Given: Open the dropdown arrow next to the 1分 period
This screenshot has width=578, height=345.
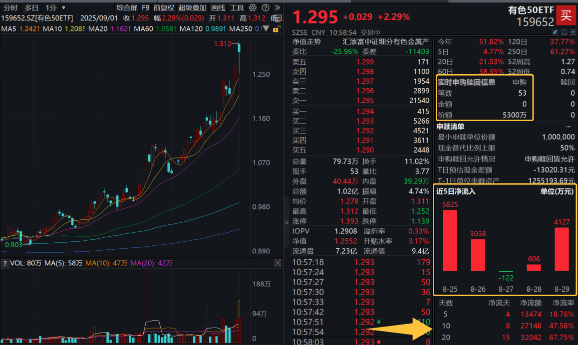Looking at the screenshot, I should (63, 7).
